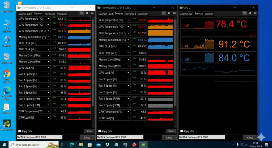The image size is (272, 148).
Task: Open the TechPowerUp desktop shortcut
Action: point(7,125)
